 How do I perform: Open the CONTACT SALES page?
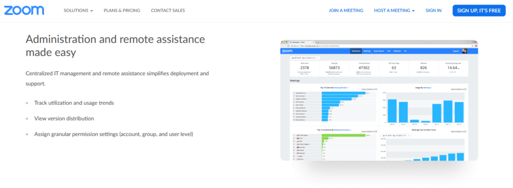coord(168,11)
